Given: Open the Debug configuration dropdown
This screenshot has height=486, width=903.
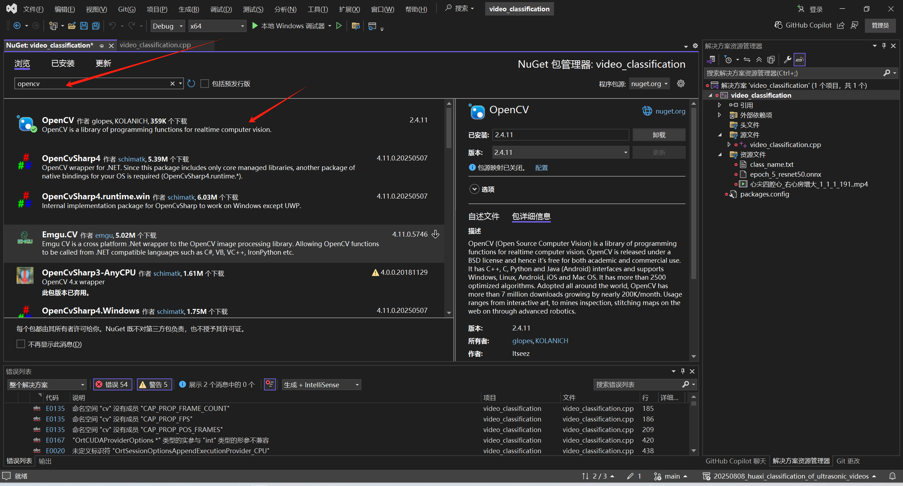Looking at the screenshot, I should pos(168,26).
